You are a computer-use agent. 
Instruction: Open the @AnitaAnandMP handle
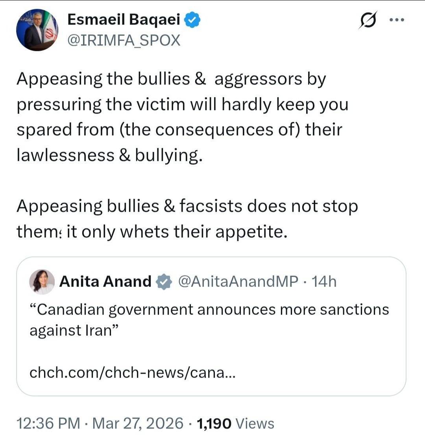pos(238,281)
